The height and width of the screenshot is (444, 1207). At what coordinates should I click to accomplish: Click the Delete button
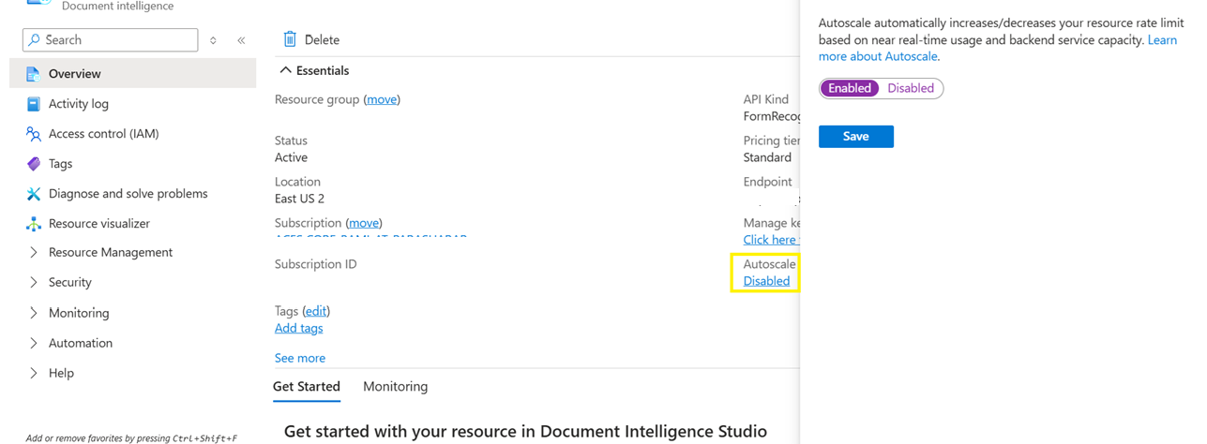[312, 39]
